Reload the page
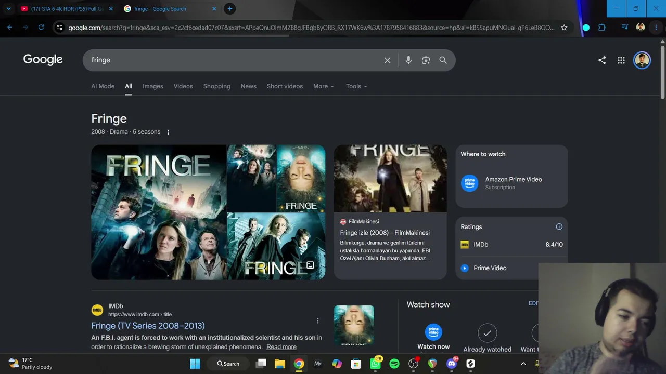This screenshot has width=666, height=374. (x=41, y=28)
